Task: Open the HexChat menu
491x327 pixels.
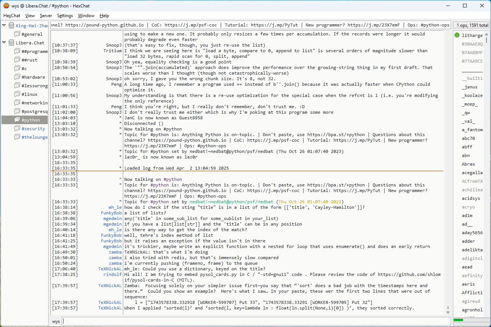Action: pos(12,16)
